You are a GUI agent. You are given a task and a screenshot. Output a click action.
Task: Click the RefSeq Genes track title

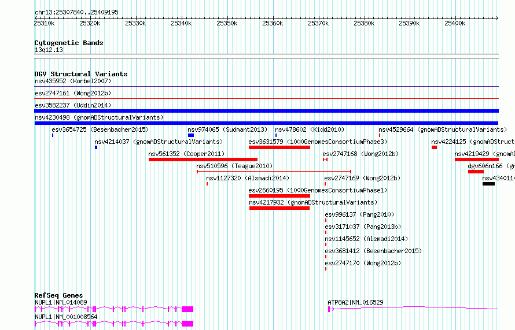tap(58, 295)
